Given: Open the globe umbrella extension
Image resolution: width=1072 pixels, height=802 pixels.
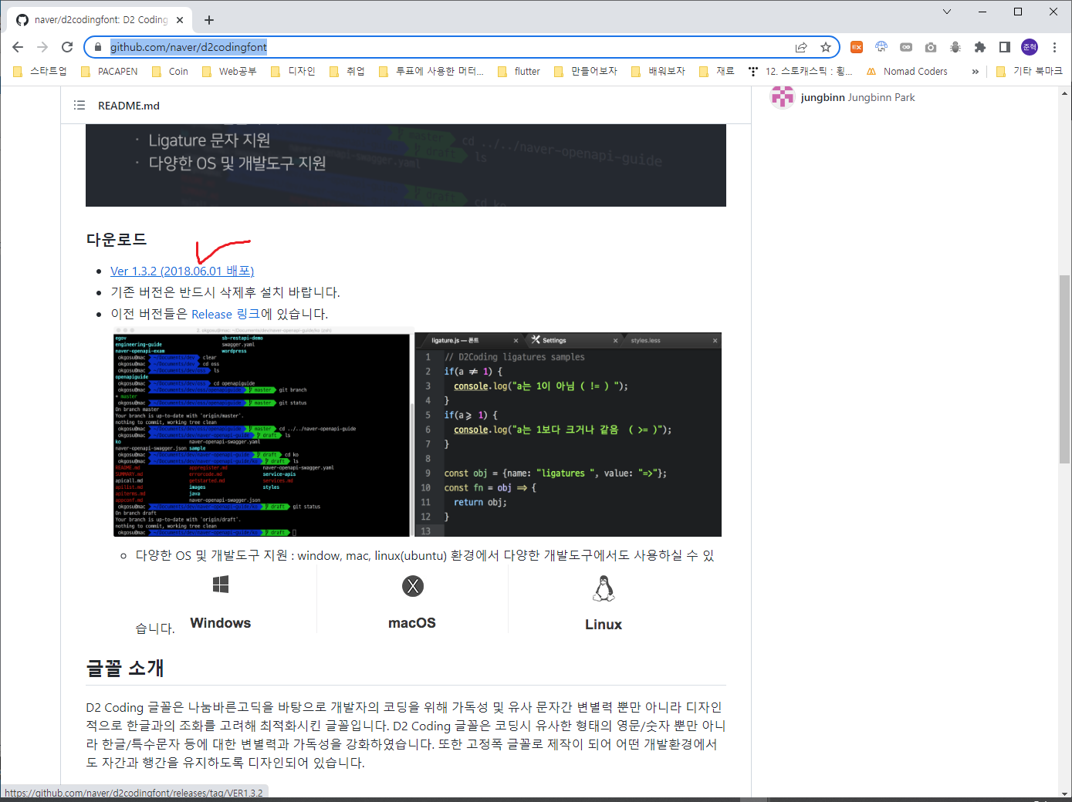Looking at the screenshot, I should tap(881, 47).
